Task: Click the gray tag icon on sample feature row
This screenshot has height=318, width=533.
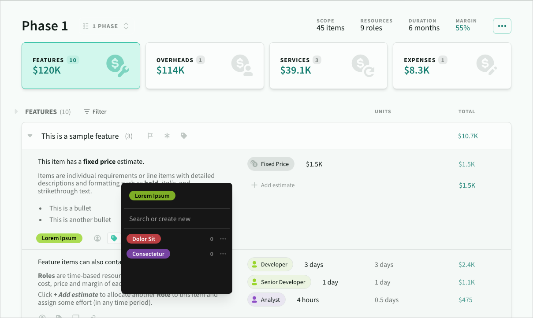Action: coord(184,136)
